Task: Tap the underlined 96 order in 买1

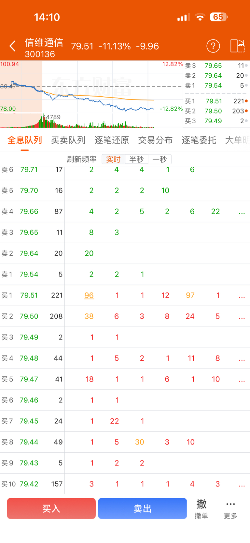Action: pos(89,295)
